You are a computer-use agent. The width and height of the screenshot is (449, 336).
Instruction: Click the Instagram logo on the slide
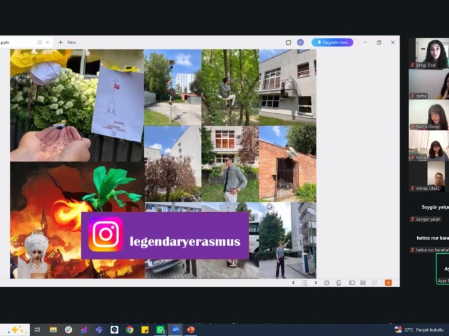[105, 235]
